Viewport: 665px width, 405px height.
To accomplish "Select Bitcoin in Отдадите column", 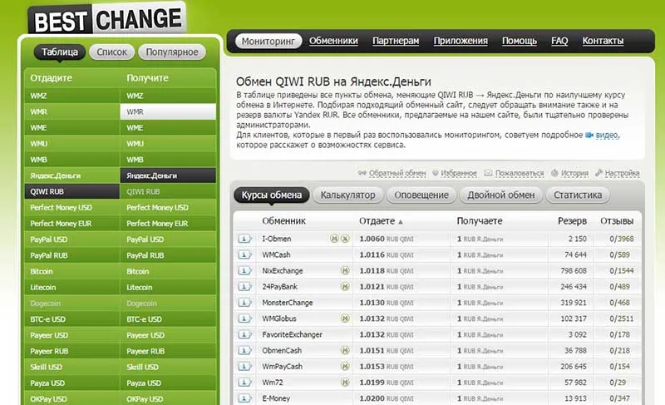I will click(71, 271).
